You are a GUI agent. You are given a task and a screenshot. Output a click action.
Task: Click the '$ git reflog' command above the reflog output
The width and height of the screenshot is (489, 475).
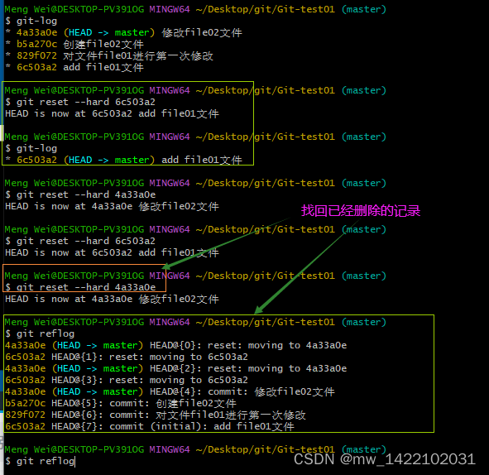(x=40, y=333)
